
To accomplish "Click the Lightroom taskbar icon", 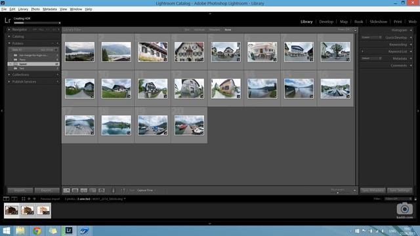I will coord(68,230).
